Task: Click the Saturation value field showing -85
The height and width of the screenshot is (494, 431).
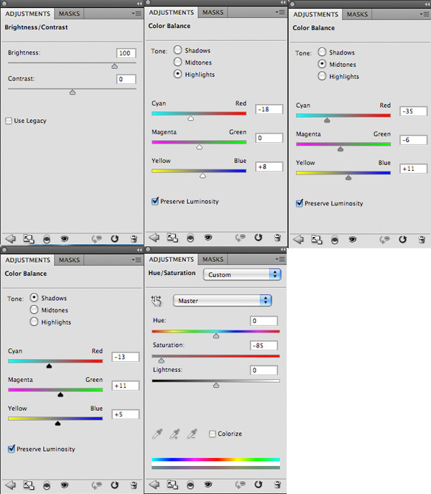Action: [264, 345]
